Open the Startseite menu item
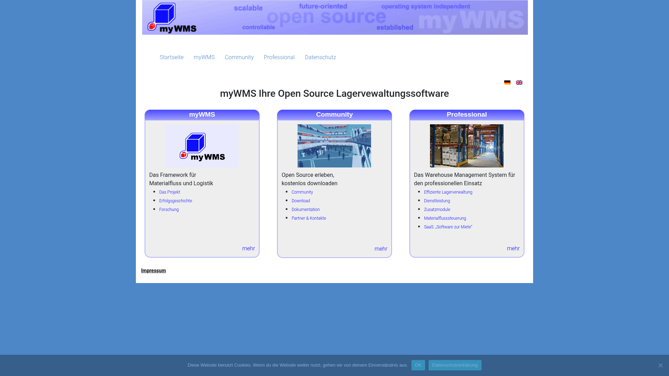 (x=171, y=57)
